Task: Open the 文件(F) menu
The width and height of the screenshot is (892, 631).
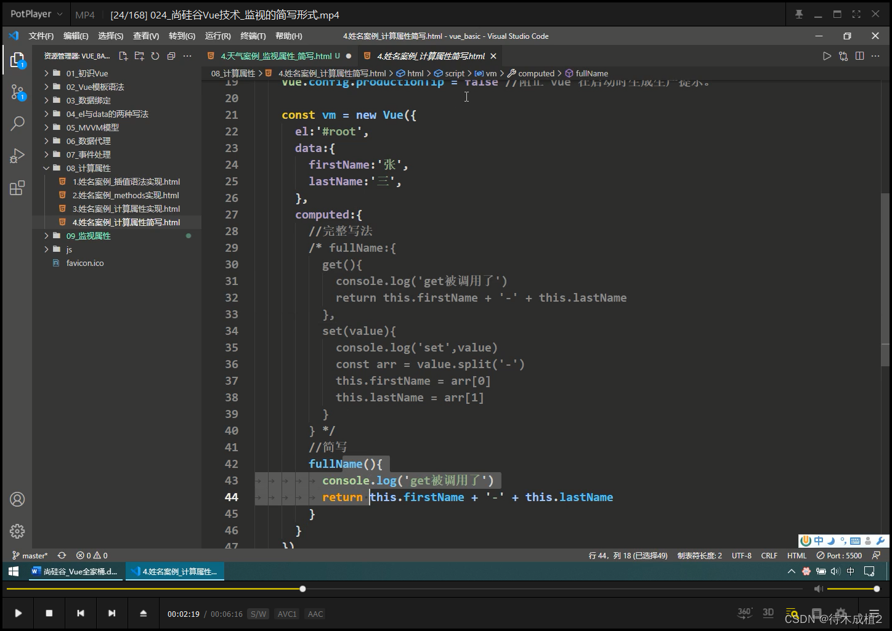Action: 41,36
